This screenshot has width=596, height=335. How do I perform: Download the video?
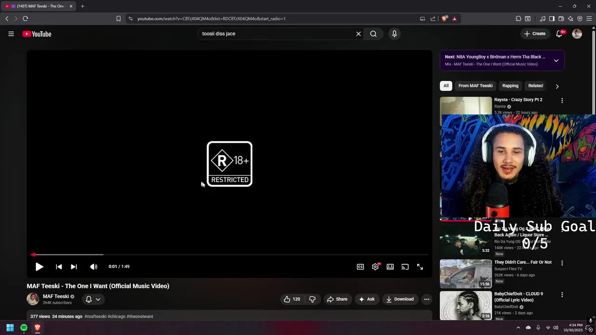[x=400, y=299]
